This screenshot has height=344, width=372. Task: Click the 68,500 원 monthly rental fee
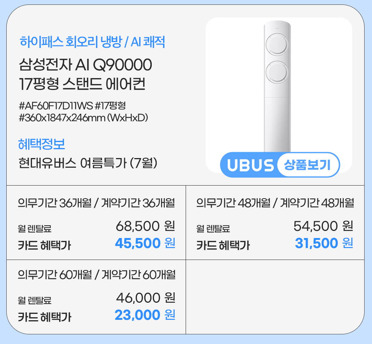pyautogui.click(x=145, y=226)
